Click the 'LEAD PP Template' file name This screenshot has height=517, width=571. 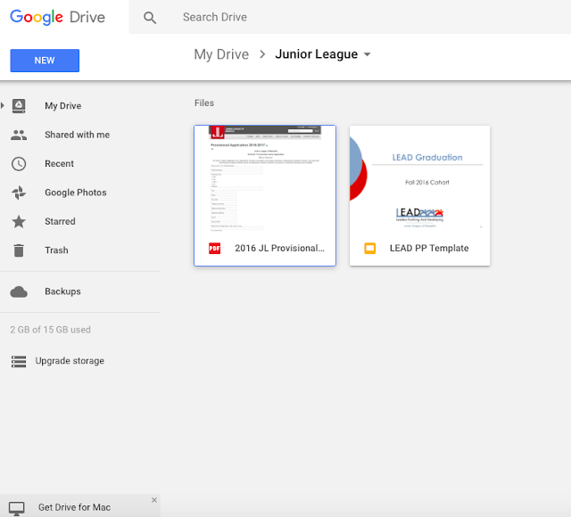point(429,248)
